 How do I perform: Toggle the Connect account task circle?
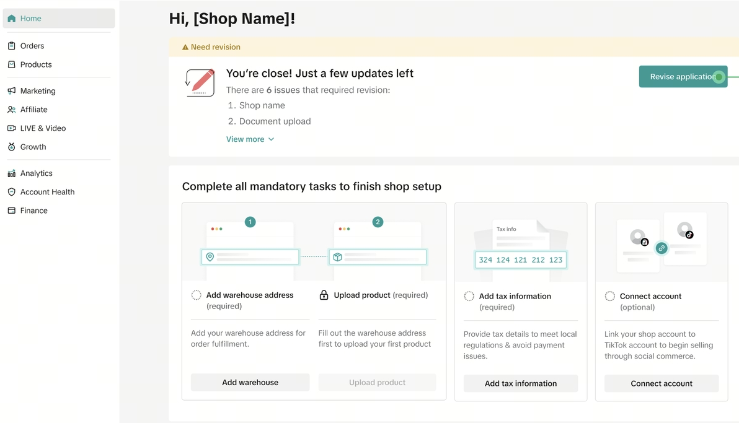[x=610, y=297]
